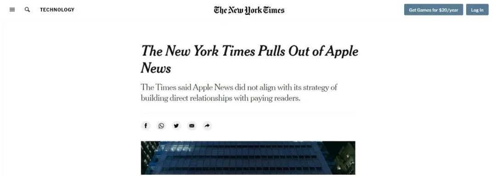
Task: Open the article's lead building photo
Action: 248,158
